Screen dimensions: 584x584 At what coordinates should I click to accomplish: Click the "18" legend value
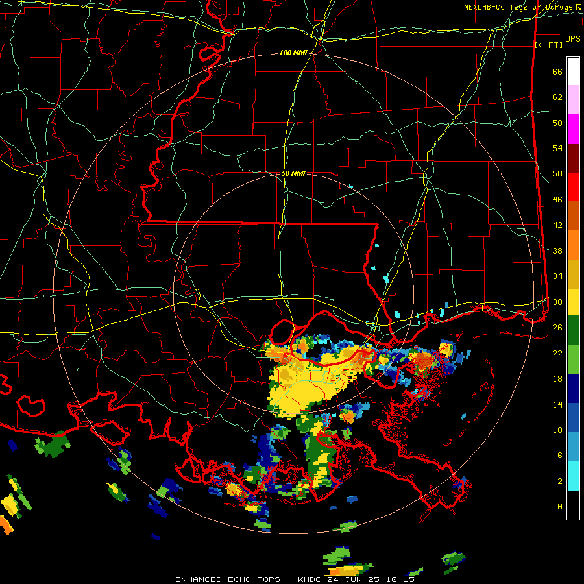pyautogui.click(x=557, y=379)
